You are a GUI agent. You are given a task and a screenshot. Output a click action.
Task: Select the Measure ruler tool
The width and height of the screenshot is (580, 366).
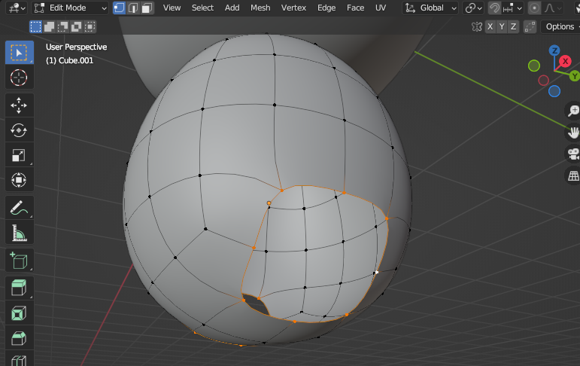(x=20, y=233)
